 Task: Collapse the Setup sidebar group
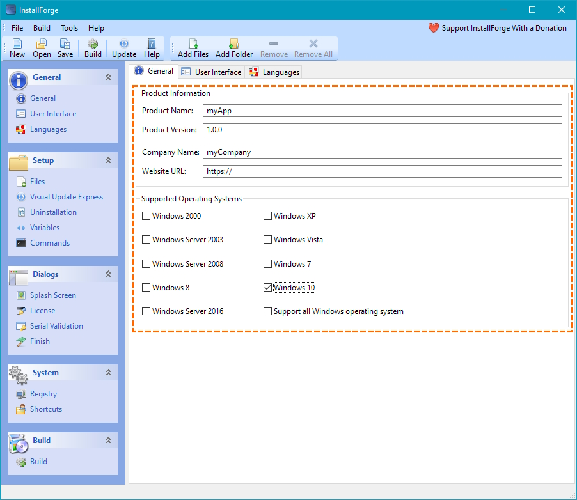point(108,160)
